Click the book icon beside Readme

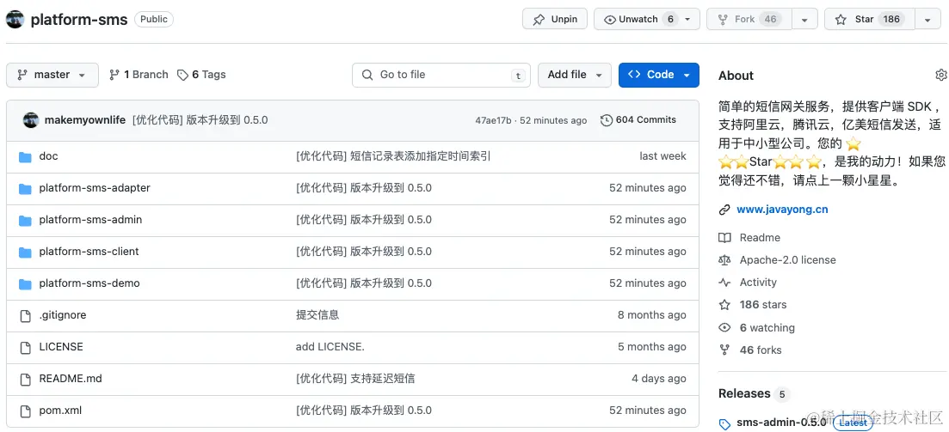click(724, 238)
